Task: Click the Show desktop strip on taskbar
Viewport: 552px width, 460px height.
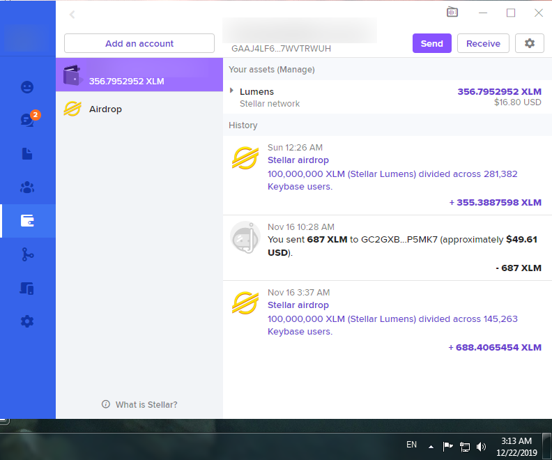Action: pyautogui.click(x=547, y=446)
